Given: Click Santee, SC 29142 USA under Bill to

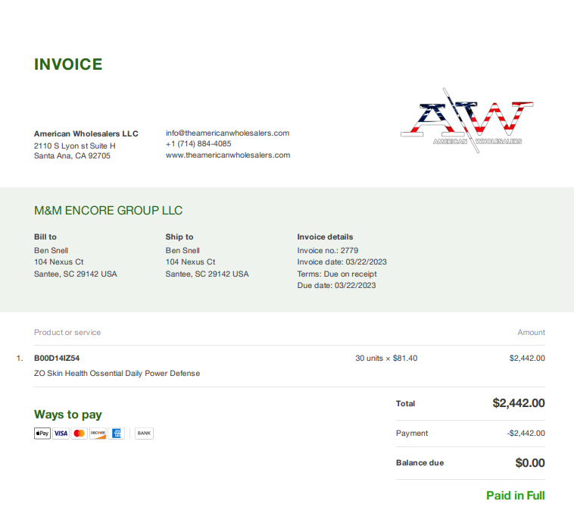Looking at the screenshot, I should point(76,274).
